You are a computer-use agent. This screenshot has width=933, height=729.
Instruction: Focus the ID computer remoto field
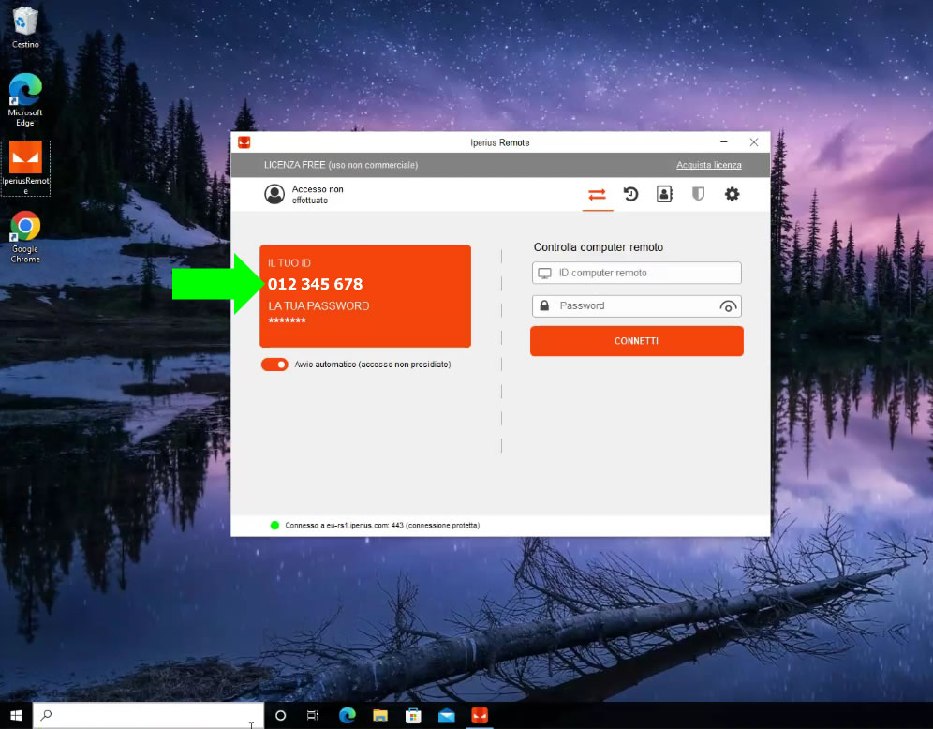637,274
